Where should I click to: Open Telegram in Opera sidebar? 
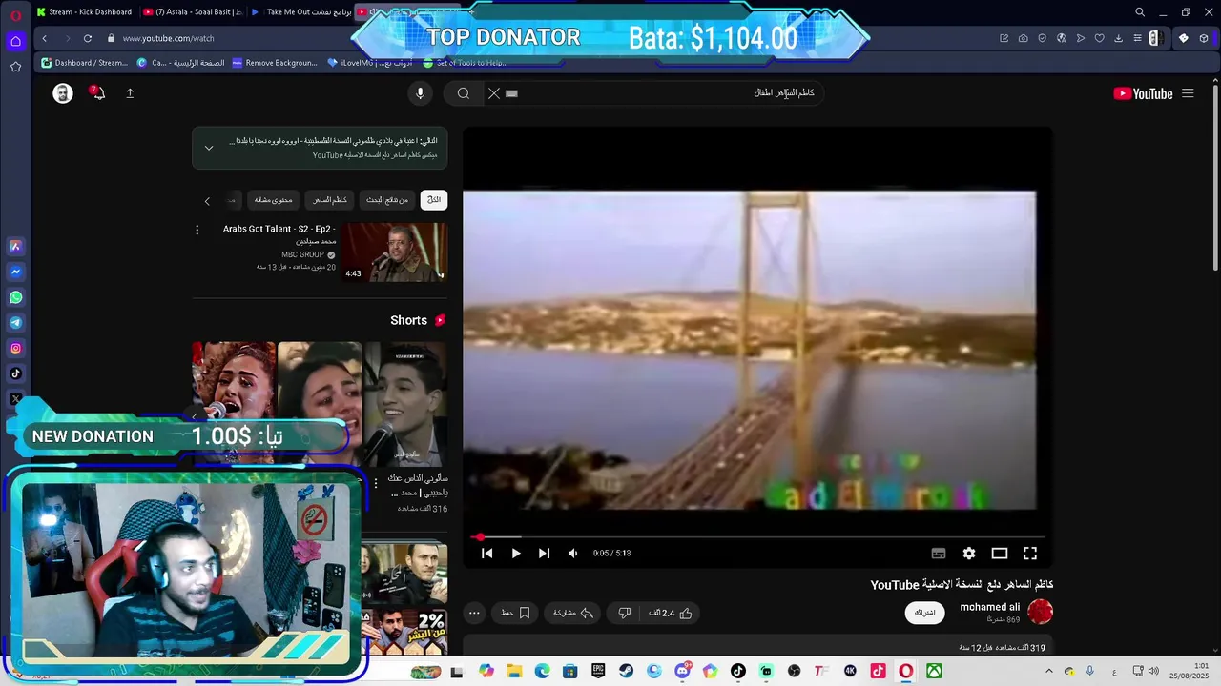pos(15,323)
